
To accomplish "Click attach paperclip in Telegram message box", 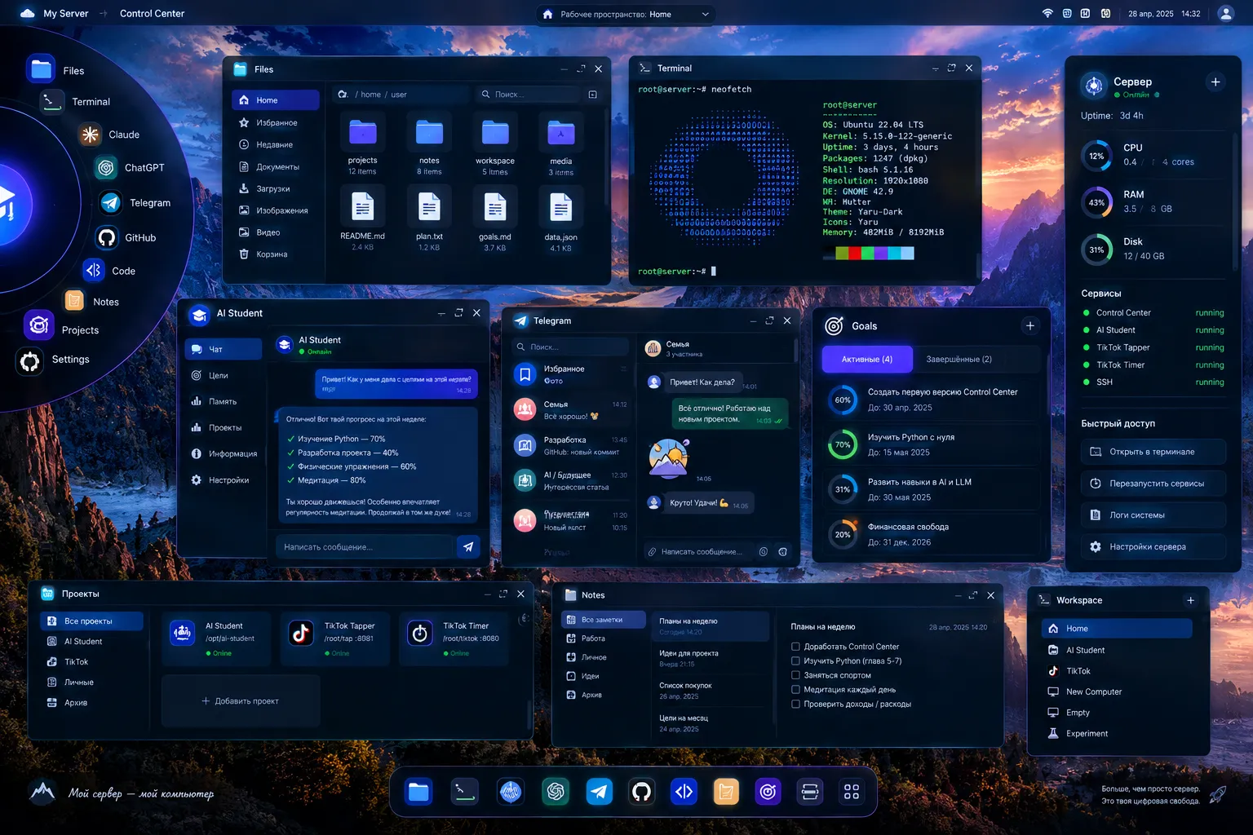I will [652, 552].
